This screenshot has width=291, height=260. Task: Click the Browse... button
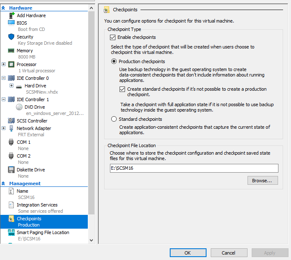point(263,181)
